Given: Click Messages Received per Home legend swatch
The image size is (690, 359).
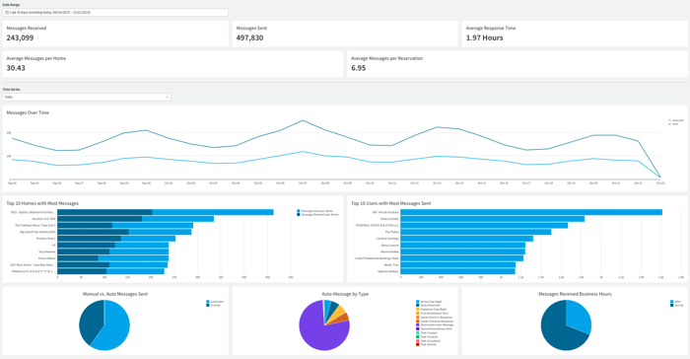Looking at the screenshot, I should 299,215.
